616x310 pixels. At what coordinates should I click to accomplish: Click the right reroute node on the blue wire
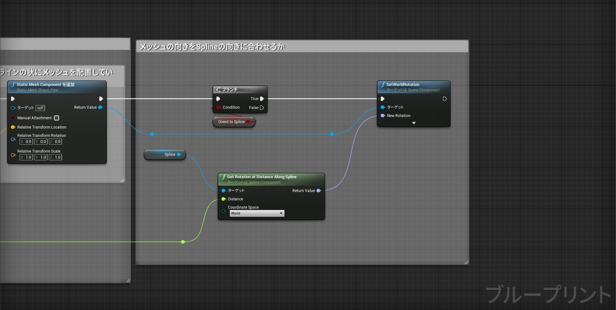pyautogui.click(x=332, y=134)
